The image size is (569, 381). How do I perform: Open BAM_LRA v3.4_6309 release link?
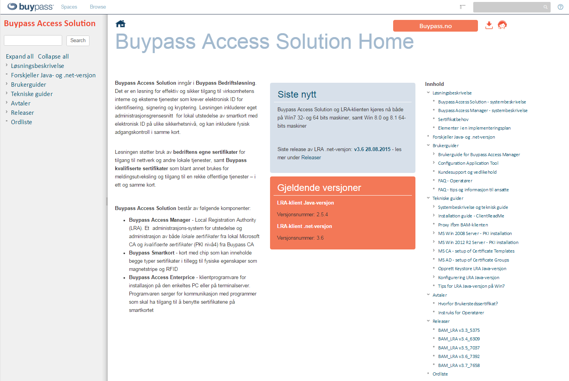(x=459, y=339)
